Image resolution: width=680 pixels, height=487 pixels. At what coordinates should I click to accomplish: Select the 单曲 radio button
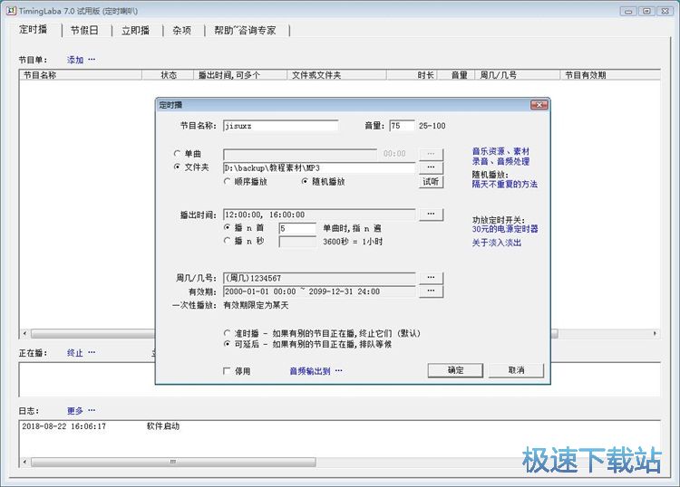click(x=177, y=153)
